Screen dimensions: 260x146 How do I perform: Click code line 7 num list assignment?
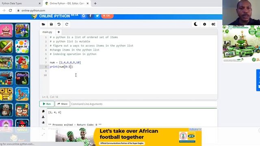(x=65, y=62)
